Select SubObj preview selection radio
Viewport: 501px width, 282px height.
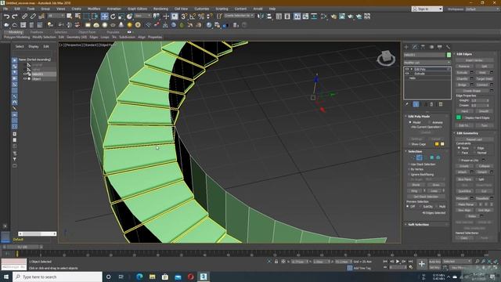coord(420,207)
